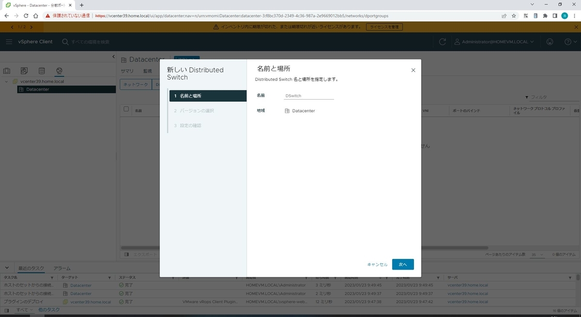The height and width of the screenshot is (317, 581).
Task: Click the browser home button
Action: click(x=36, y=15)
